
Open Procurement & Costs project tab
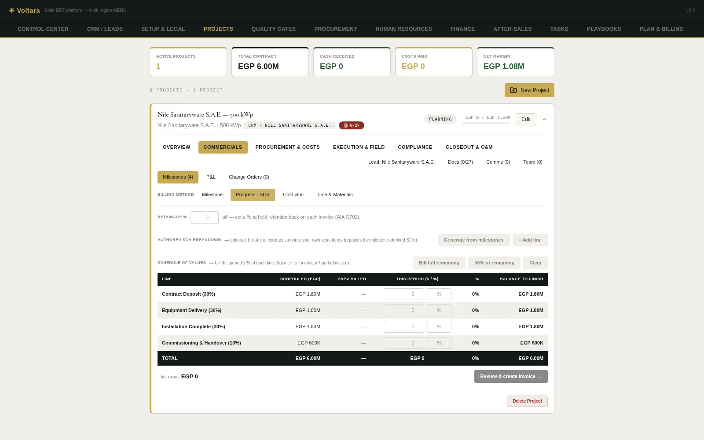[x=287, y=147]
